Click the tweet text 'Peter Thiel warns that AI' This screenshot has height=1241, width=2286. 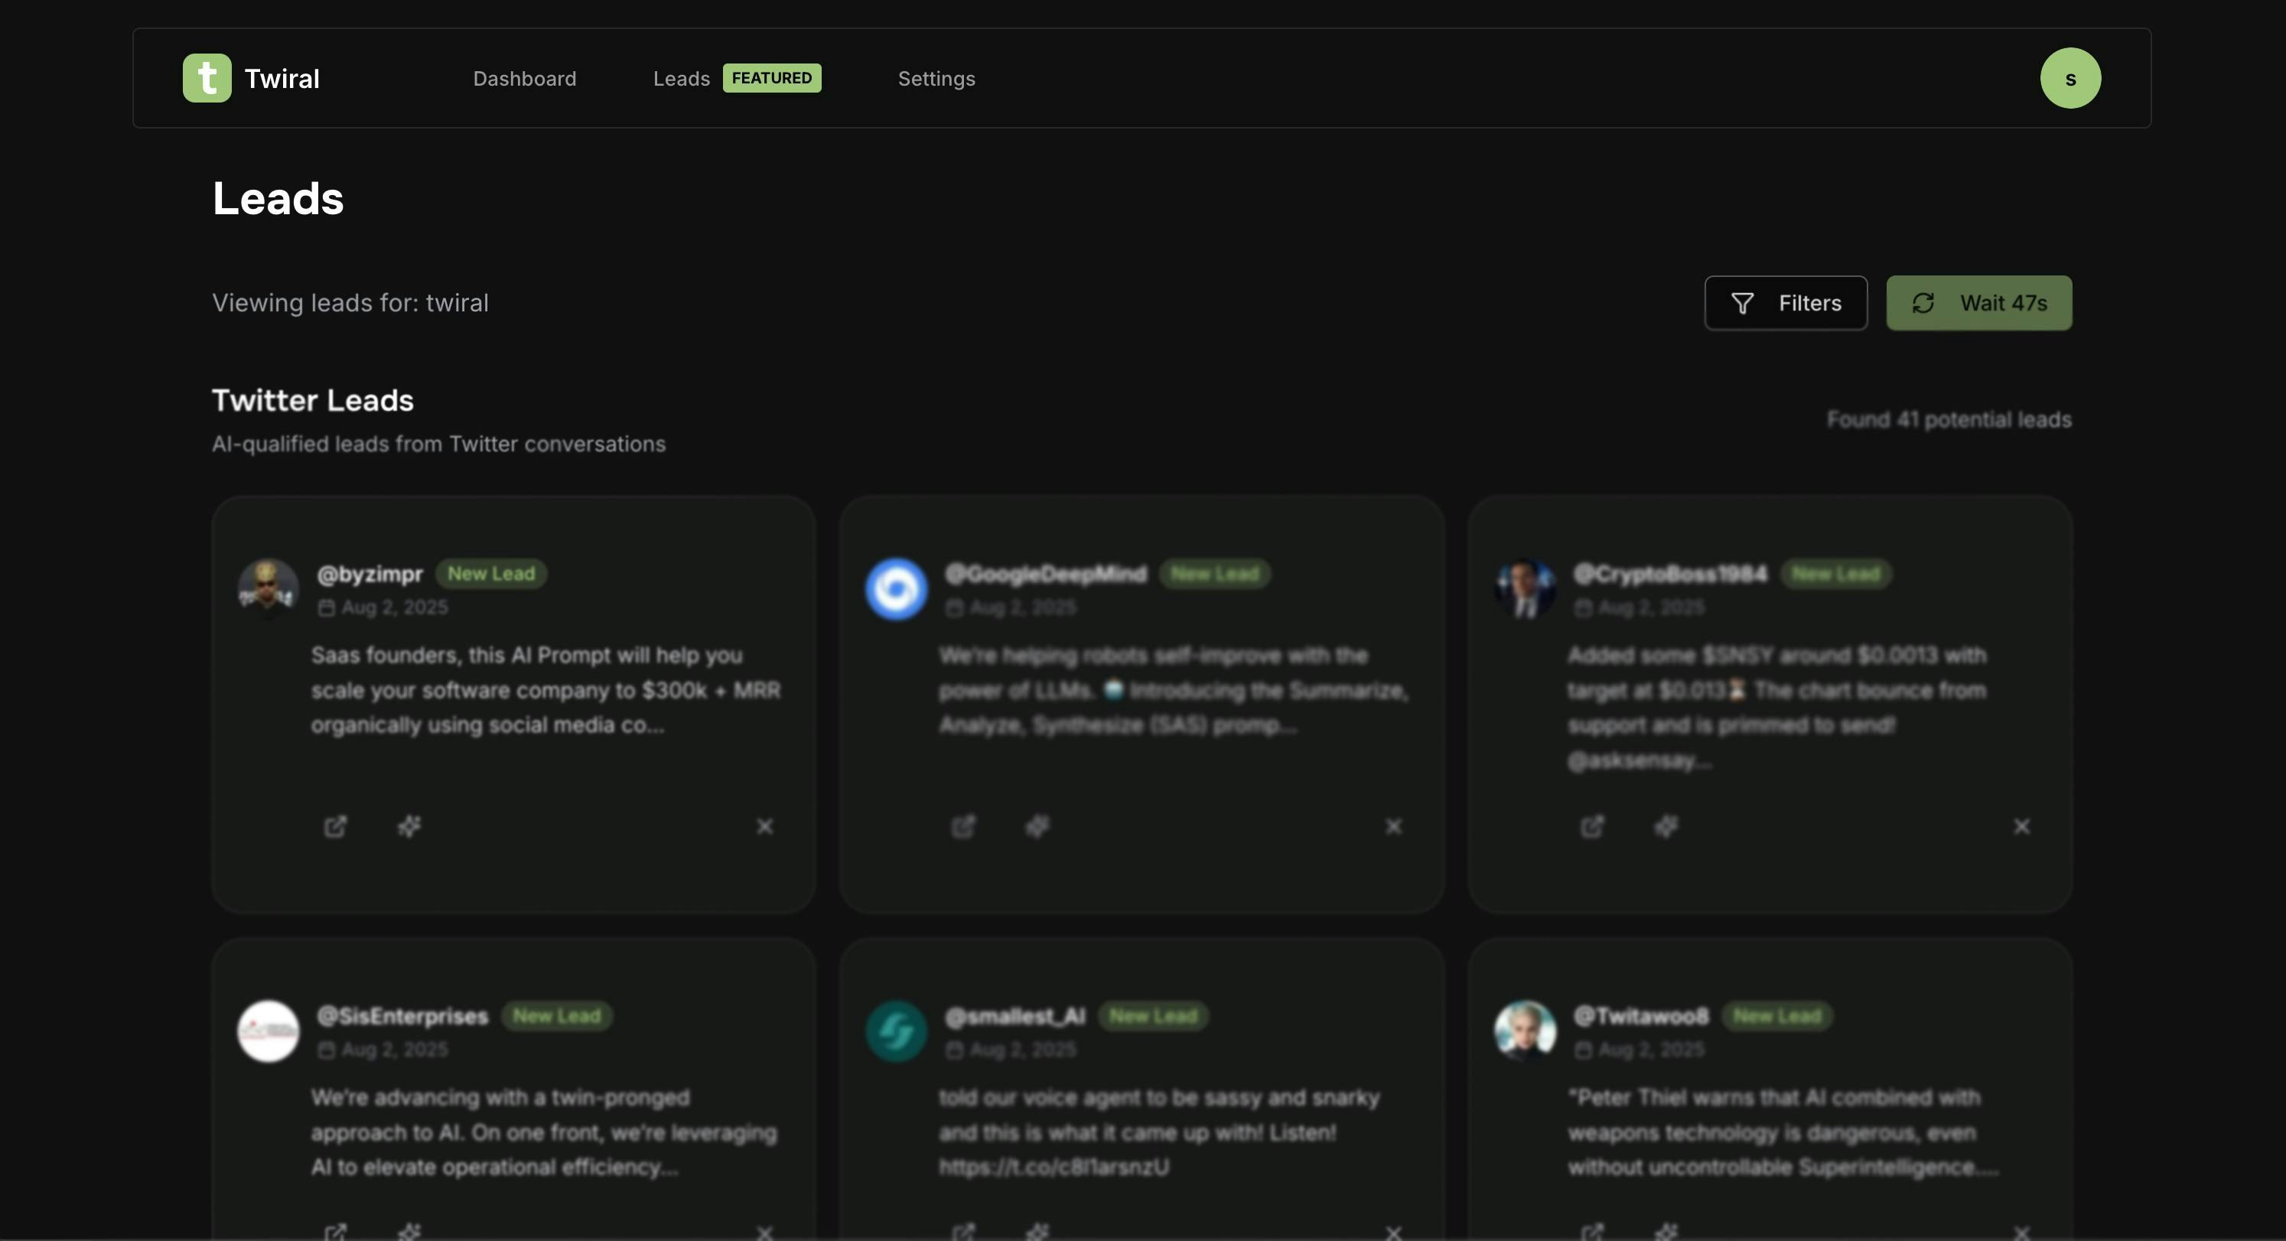(x=1782, y=1132)
